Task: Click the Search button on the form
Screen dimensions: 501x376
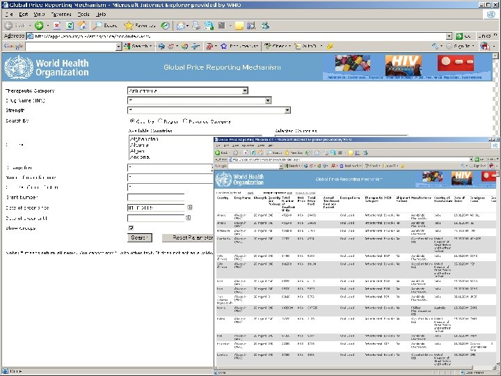Action: (140, 237)
